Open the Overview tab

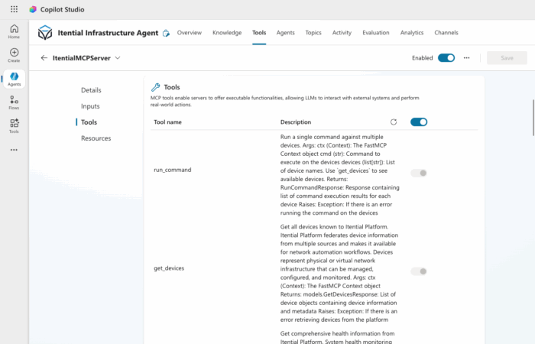point(190,33)
